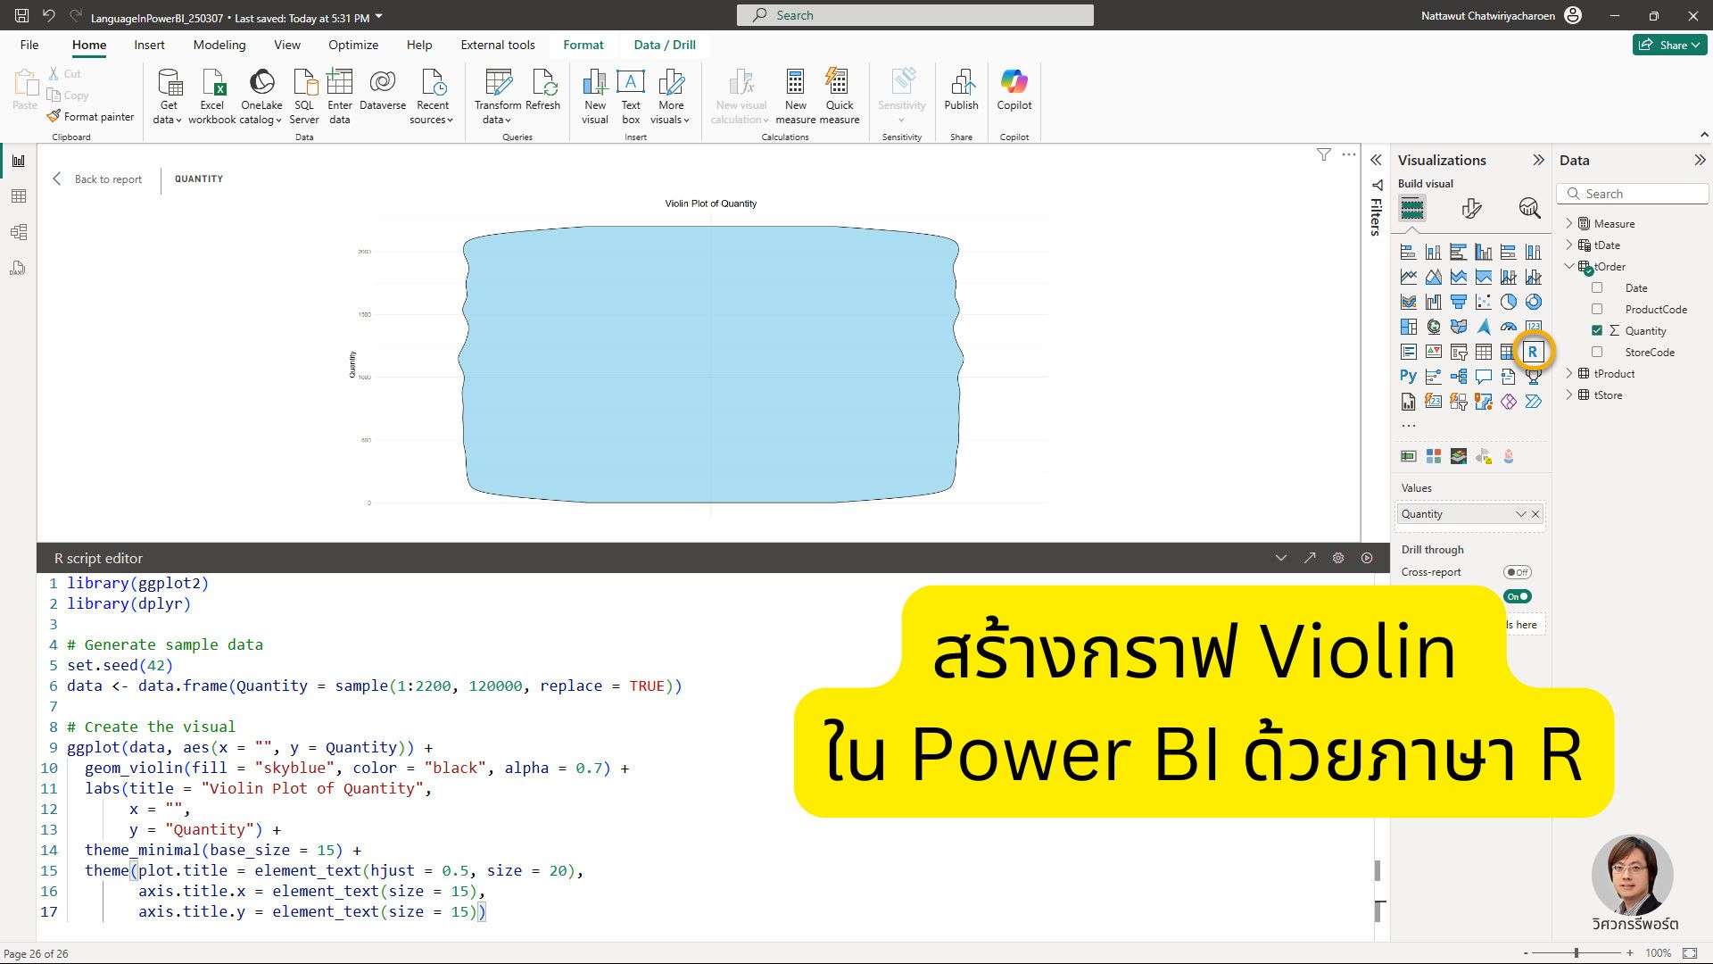The image size is (1713, 964).
Task: Open the Modeling ribbon tab
Action: (x=219, y=45)
